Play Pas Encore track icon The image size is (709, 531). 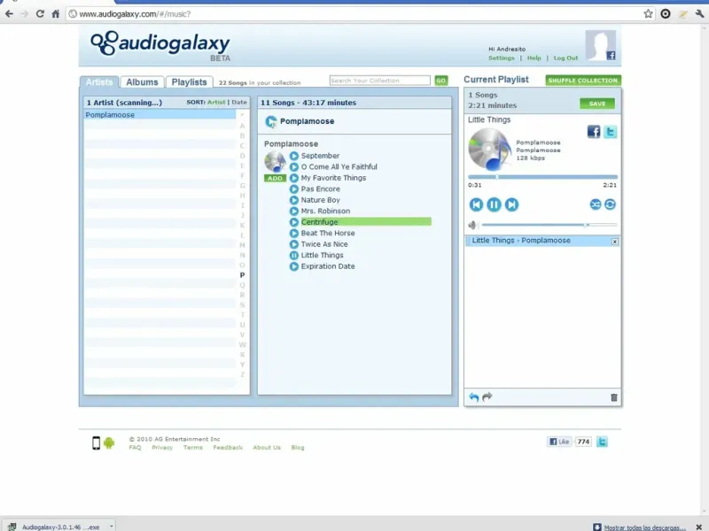[294, 189]
